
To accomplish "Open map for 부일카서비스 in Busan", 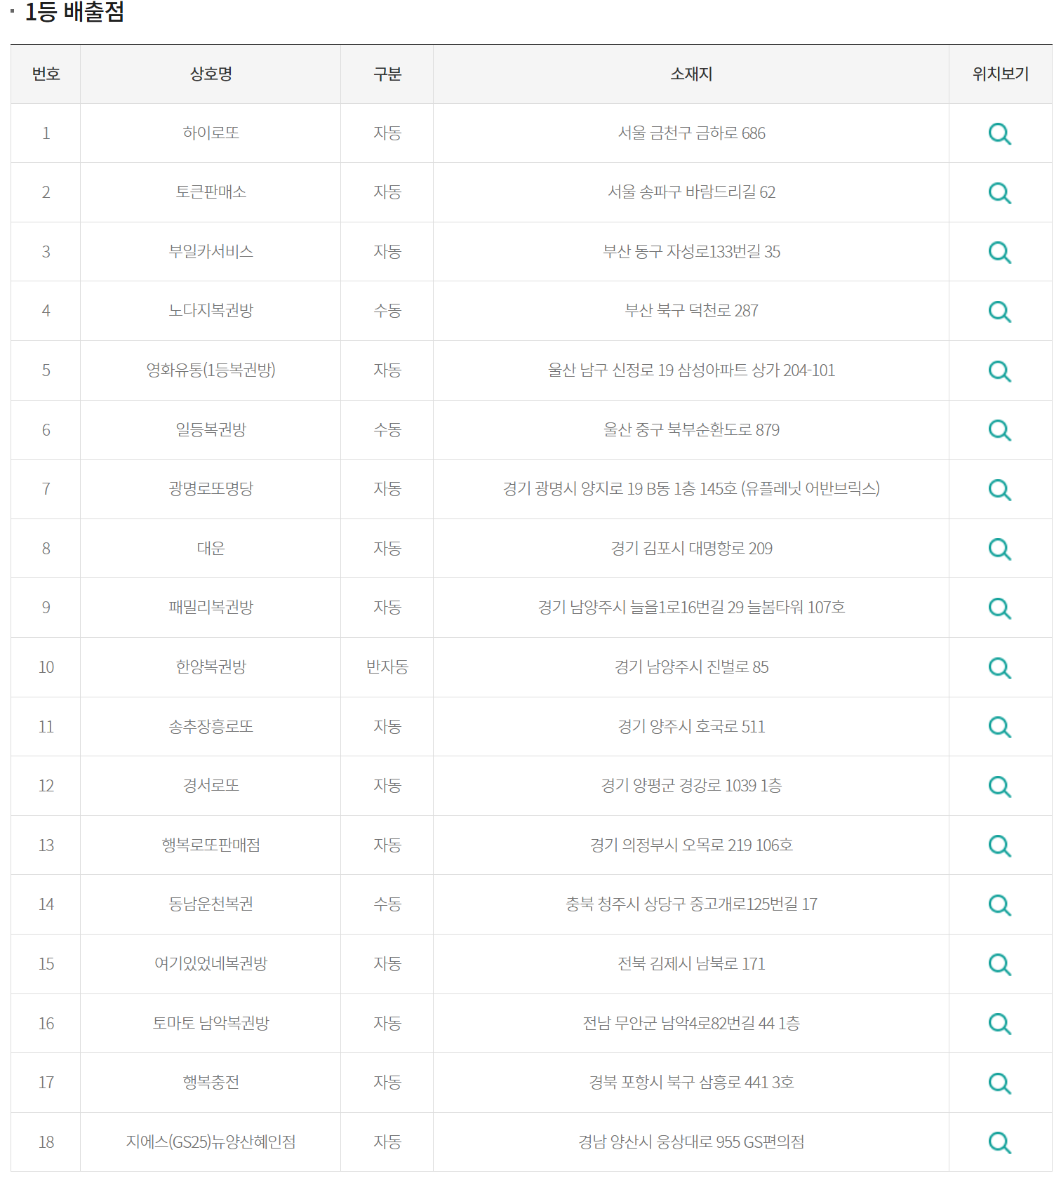I will [x=999, y=252].
